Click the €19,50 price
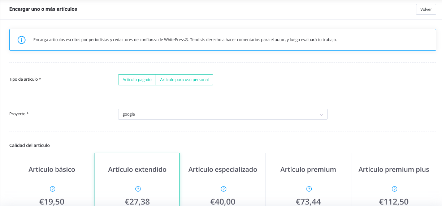Image resolution: width=442 pixels, height=206 pixels. [52, 202]
